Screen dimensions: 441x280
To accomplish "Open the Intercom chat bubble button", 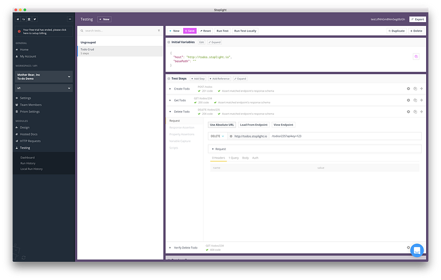I will click(x=417, y=250).
